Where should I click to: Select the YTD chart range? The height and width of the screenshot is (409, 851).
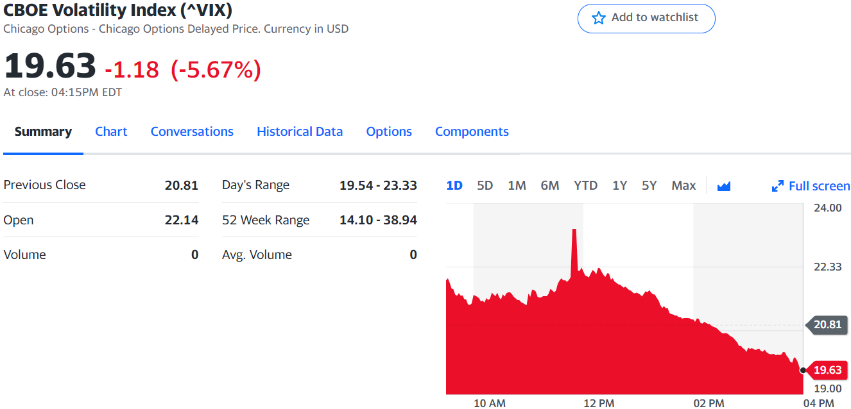click(585, 185)
